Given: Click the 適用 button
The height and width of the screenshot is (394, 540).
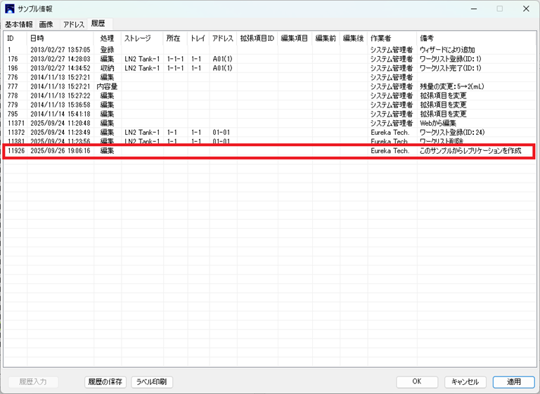Looking at the screenshot, I should [x=514, y=382].
